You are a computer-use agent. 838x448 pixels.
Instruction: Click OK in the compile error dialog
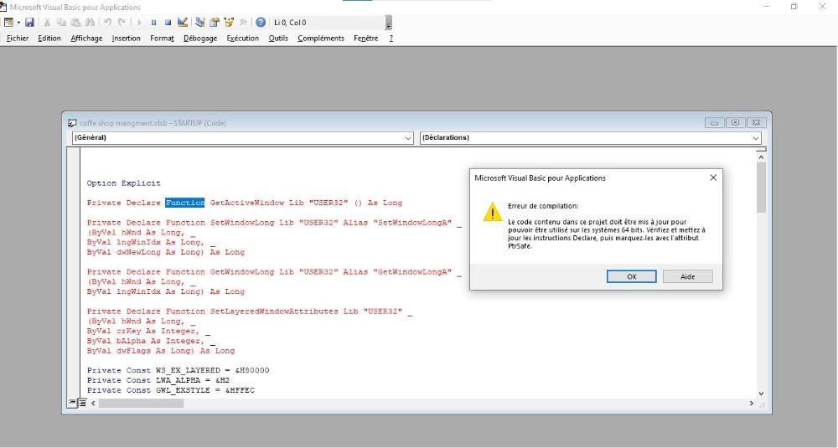point(631,276)
